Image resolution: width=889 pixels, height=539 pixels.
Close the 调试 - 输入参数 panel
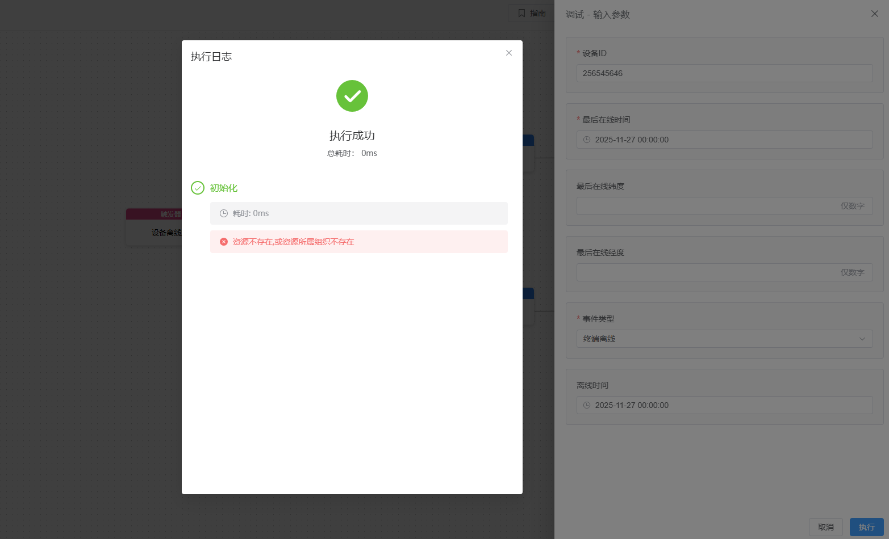[874, 14]
